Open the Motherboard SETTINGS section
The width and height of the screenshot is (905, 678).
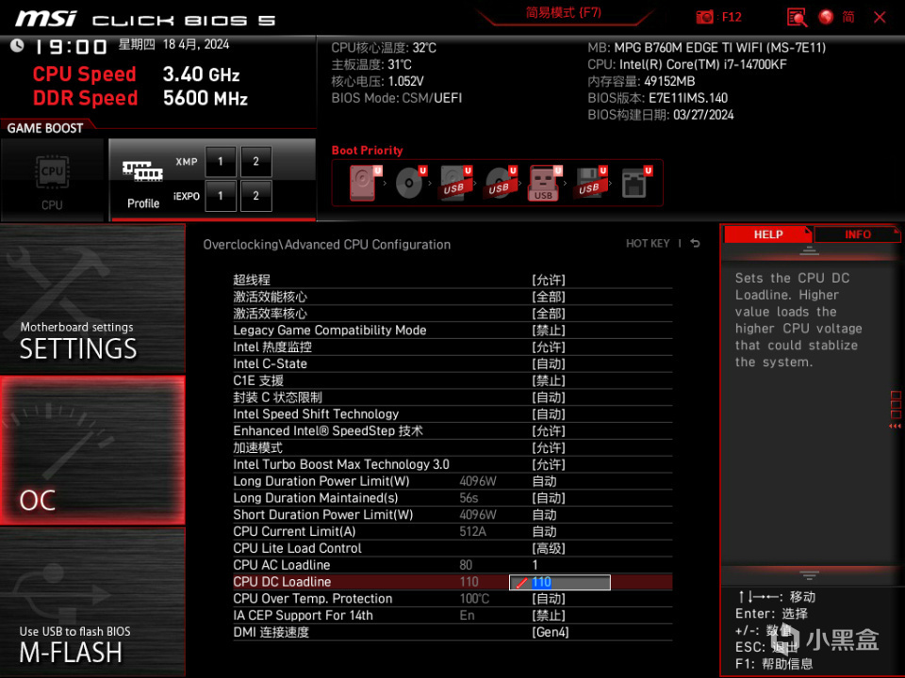coord(92,299)
